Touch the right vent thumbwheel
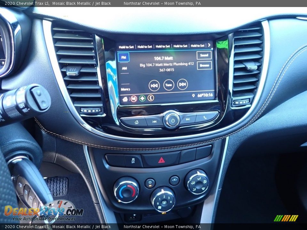The image size is (307, 230). [x=241, y=102]
